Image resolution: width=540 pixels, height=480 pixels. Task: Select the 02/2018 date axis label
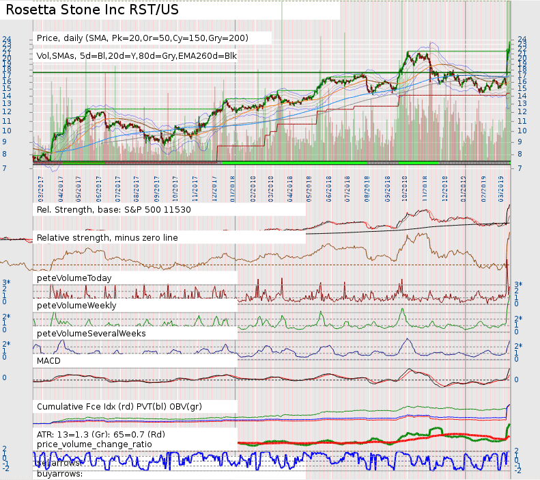pyautogui.click(x=253, y=189)
